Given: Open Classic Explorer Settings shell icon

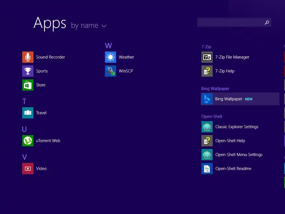Looking at the screenshot, I should coord(207,127).
